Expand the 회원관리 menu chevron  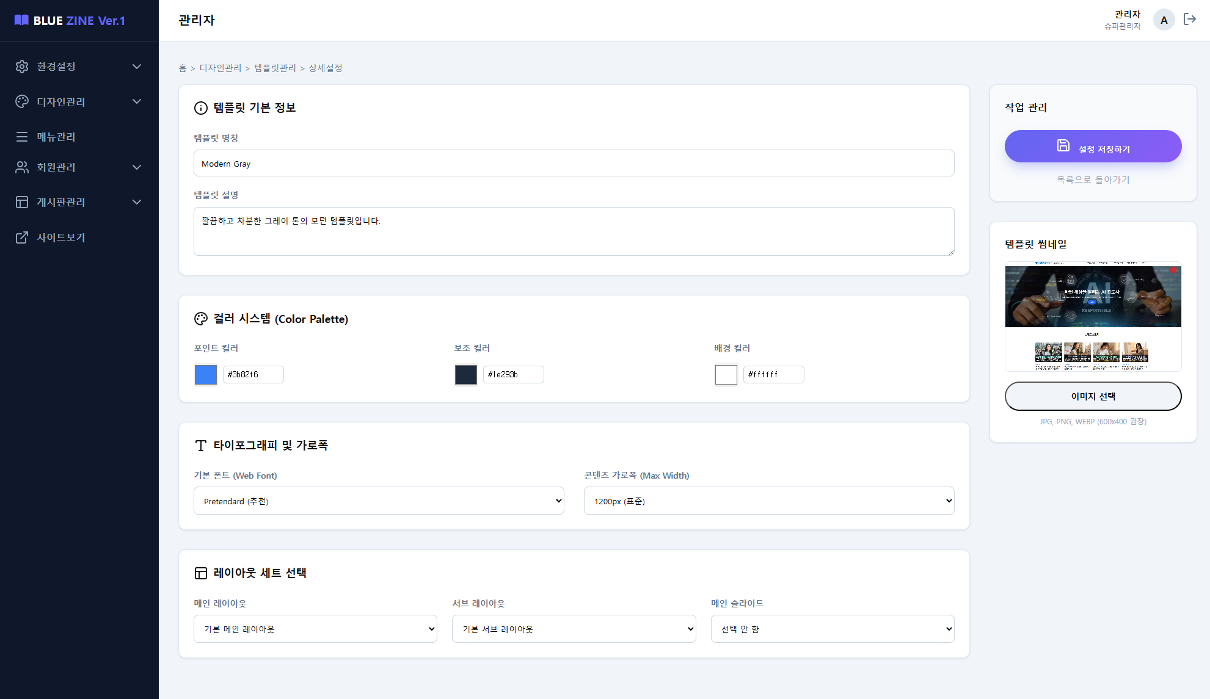pyautogui.click(x=137, y=167)
